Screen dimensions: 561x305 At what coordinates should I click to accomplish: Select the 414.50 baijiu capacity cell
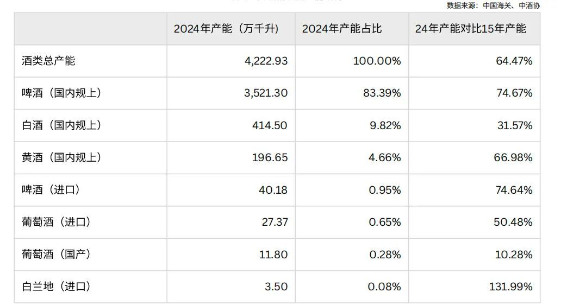pyautogui.click(x=270, y=125)
